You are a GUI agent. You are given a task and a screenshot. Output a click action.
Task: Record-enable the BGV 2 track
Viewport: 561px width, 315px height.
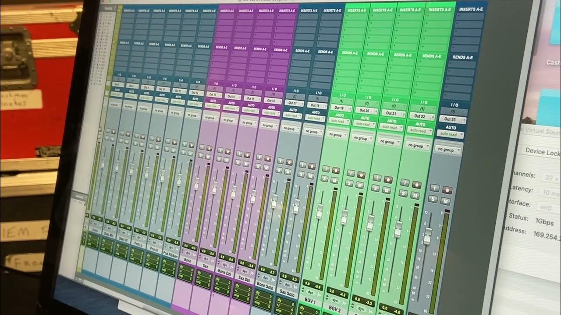pos(361,175)
